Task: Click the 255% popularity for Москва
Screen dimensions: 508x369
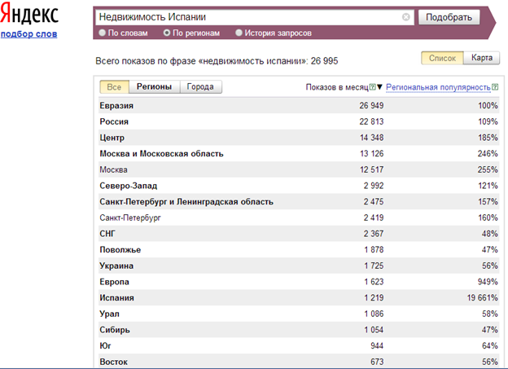Action: tap(488, 169)
